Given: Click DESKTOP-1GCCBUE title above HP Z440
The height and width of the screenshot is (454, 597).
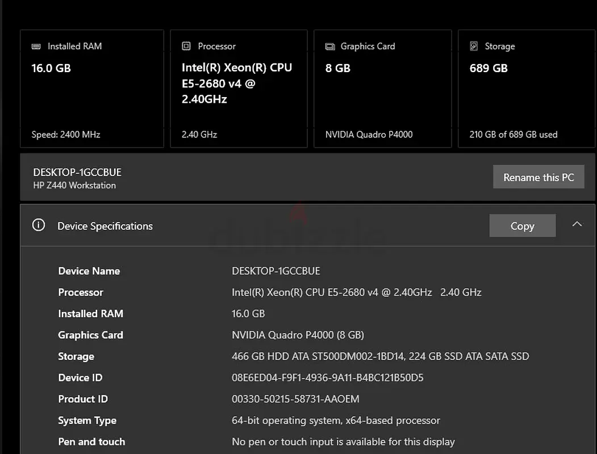Looking at the screenshot, I should coord(77,173).
